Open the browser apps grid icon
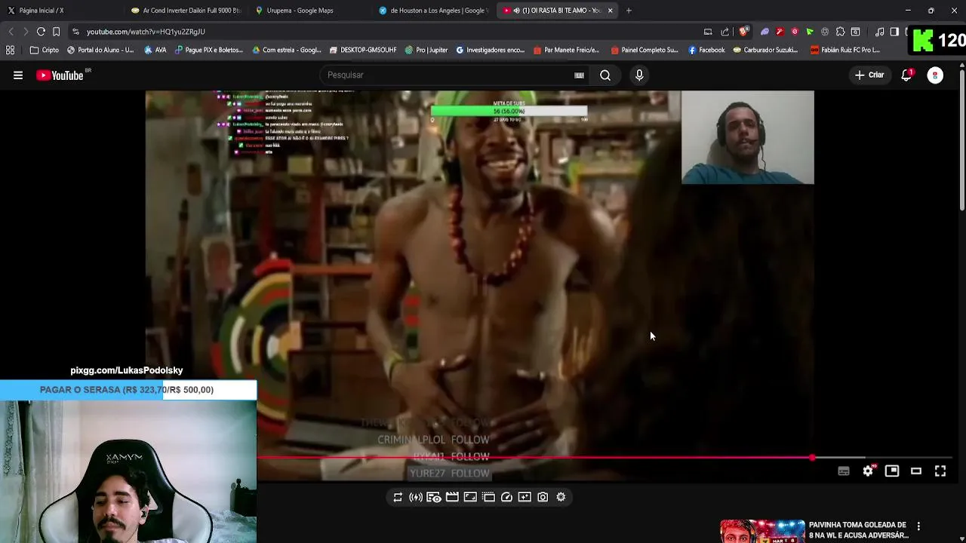The width and height of the screenshot is (966, 543). pos(10,51)
